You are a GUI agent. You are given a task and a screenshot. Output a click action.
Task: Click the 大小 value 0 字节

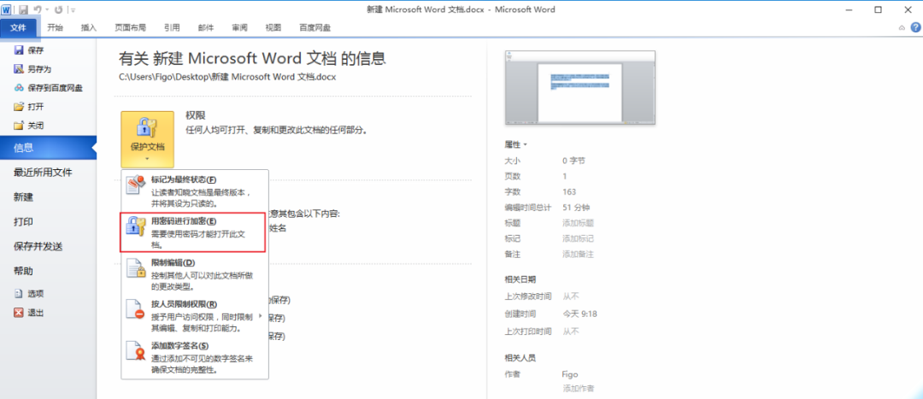click(573, 161)
